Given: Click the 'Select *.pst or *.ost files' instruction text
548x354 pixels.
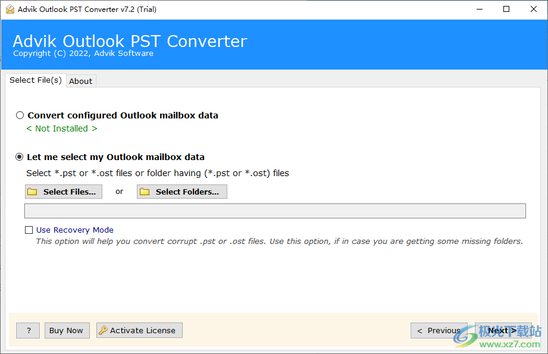Looking at the screenshot, I should point(158,173).
